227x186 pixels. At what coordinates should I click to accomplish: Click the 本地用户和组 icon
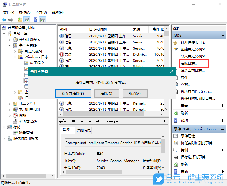pos(15,110)
